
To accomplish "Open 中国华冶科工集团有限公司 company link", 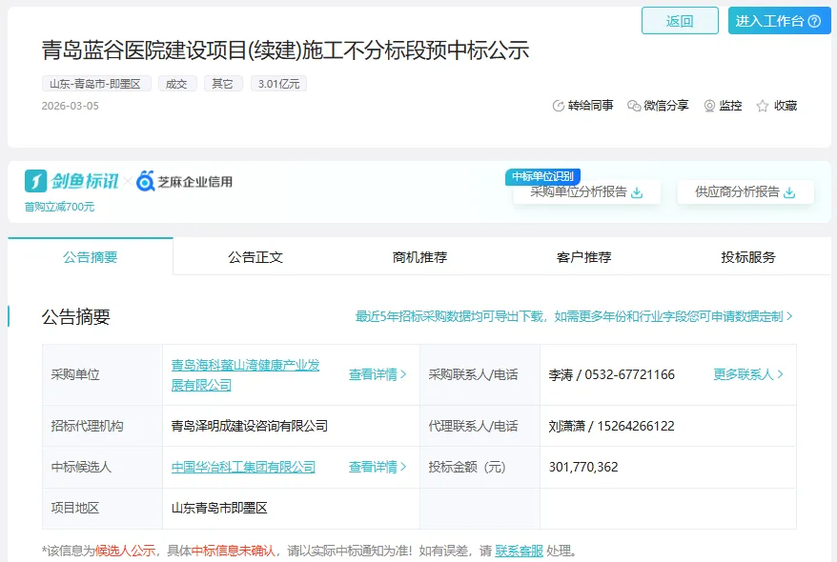I will click(x=243, y=467).
